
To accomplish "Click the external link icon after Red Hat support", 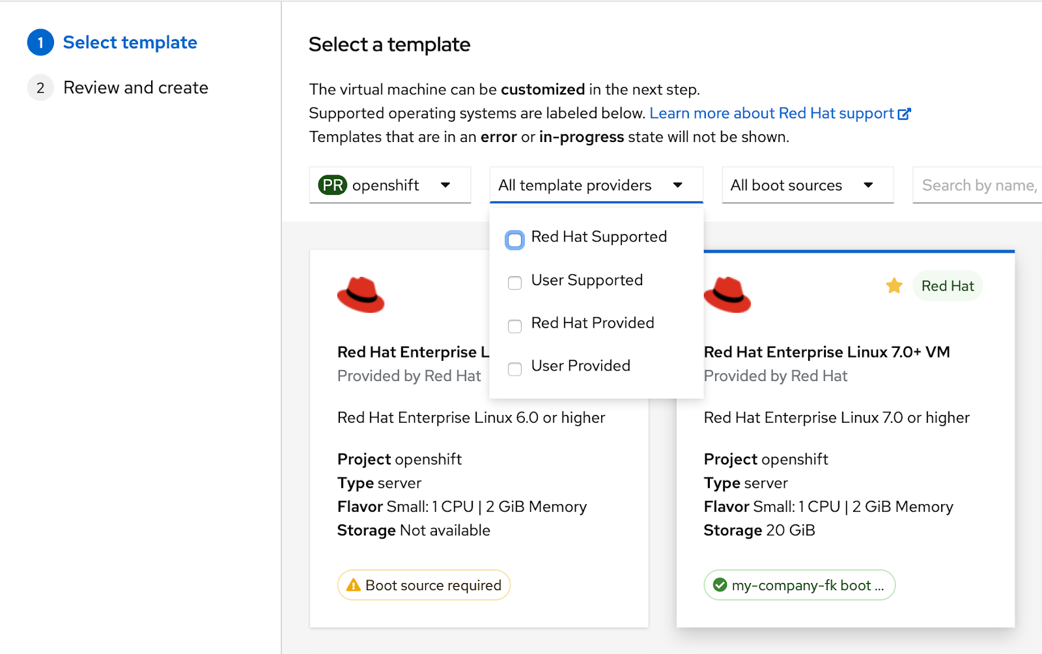I will coord(904,114).
